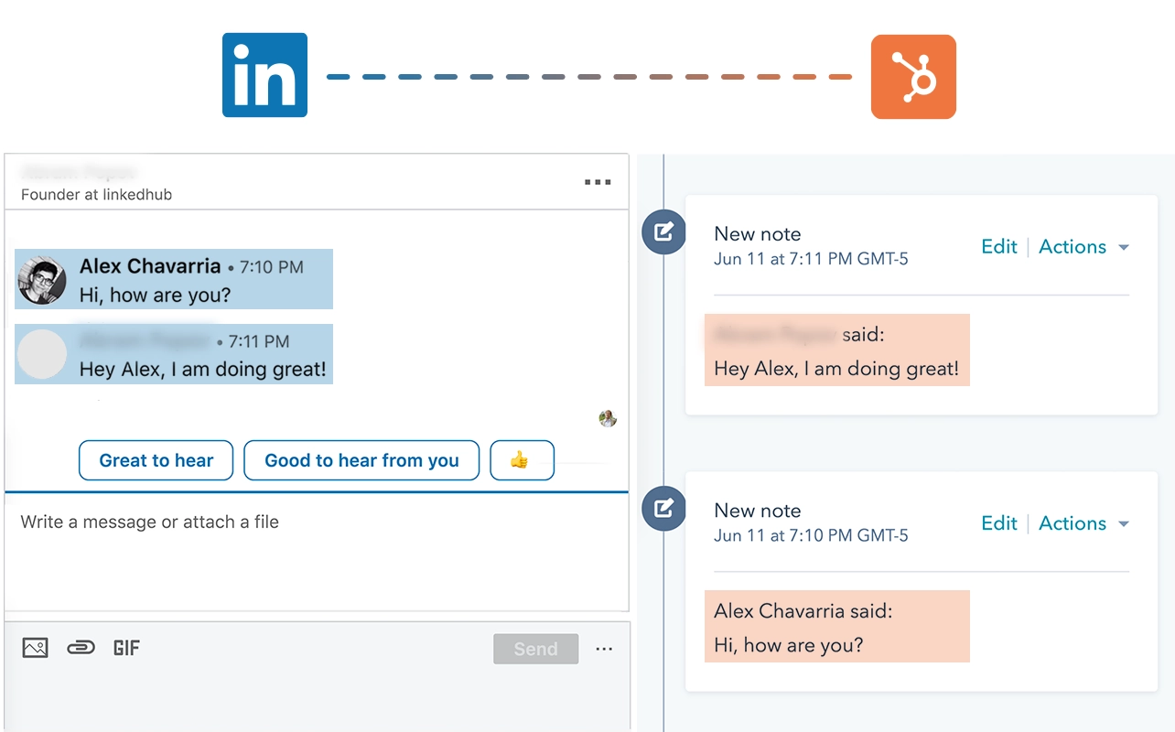Click the blank avatar beside the 7:11 PM message

42,355
